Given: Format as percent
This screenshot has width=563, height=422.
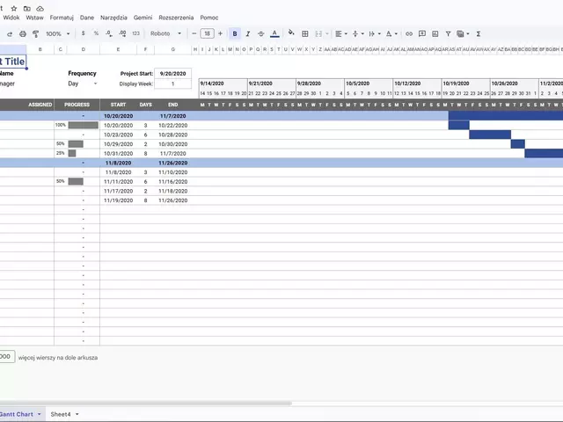Looking at the screenshot, I should tap(96, 33).
